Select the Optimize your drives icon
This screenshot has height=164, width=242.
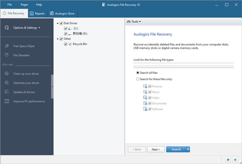coord(6,83)
